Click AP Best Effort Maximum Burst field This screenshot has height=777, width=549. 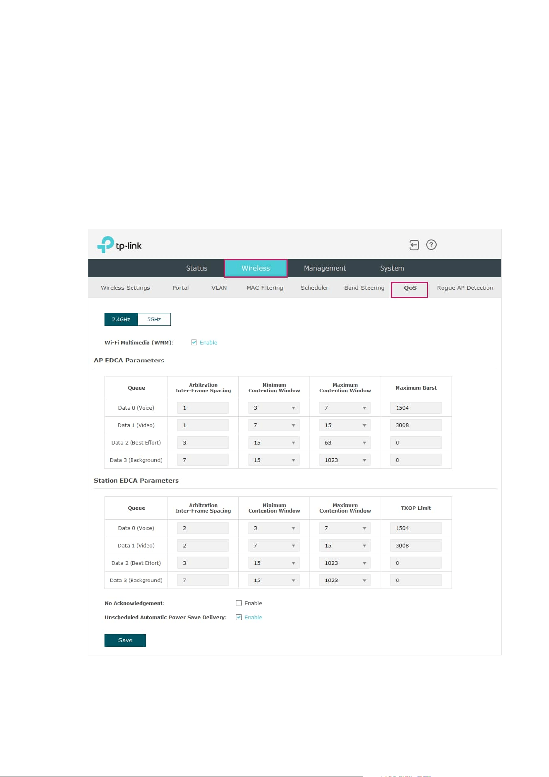tap(416, 443)
